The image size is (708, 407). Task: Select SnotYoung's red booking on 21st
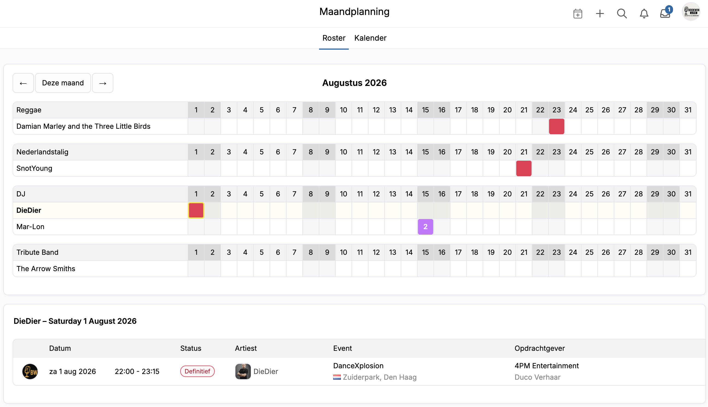524,168
